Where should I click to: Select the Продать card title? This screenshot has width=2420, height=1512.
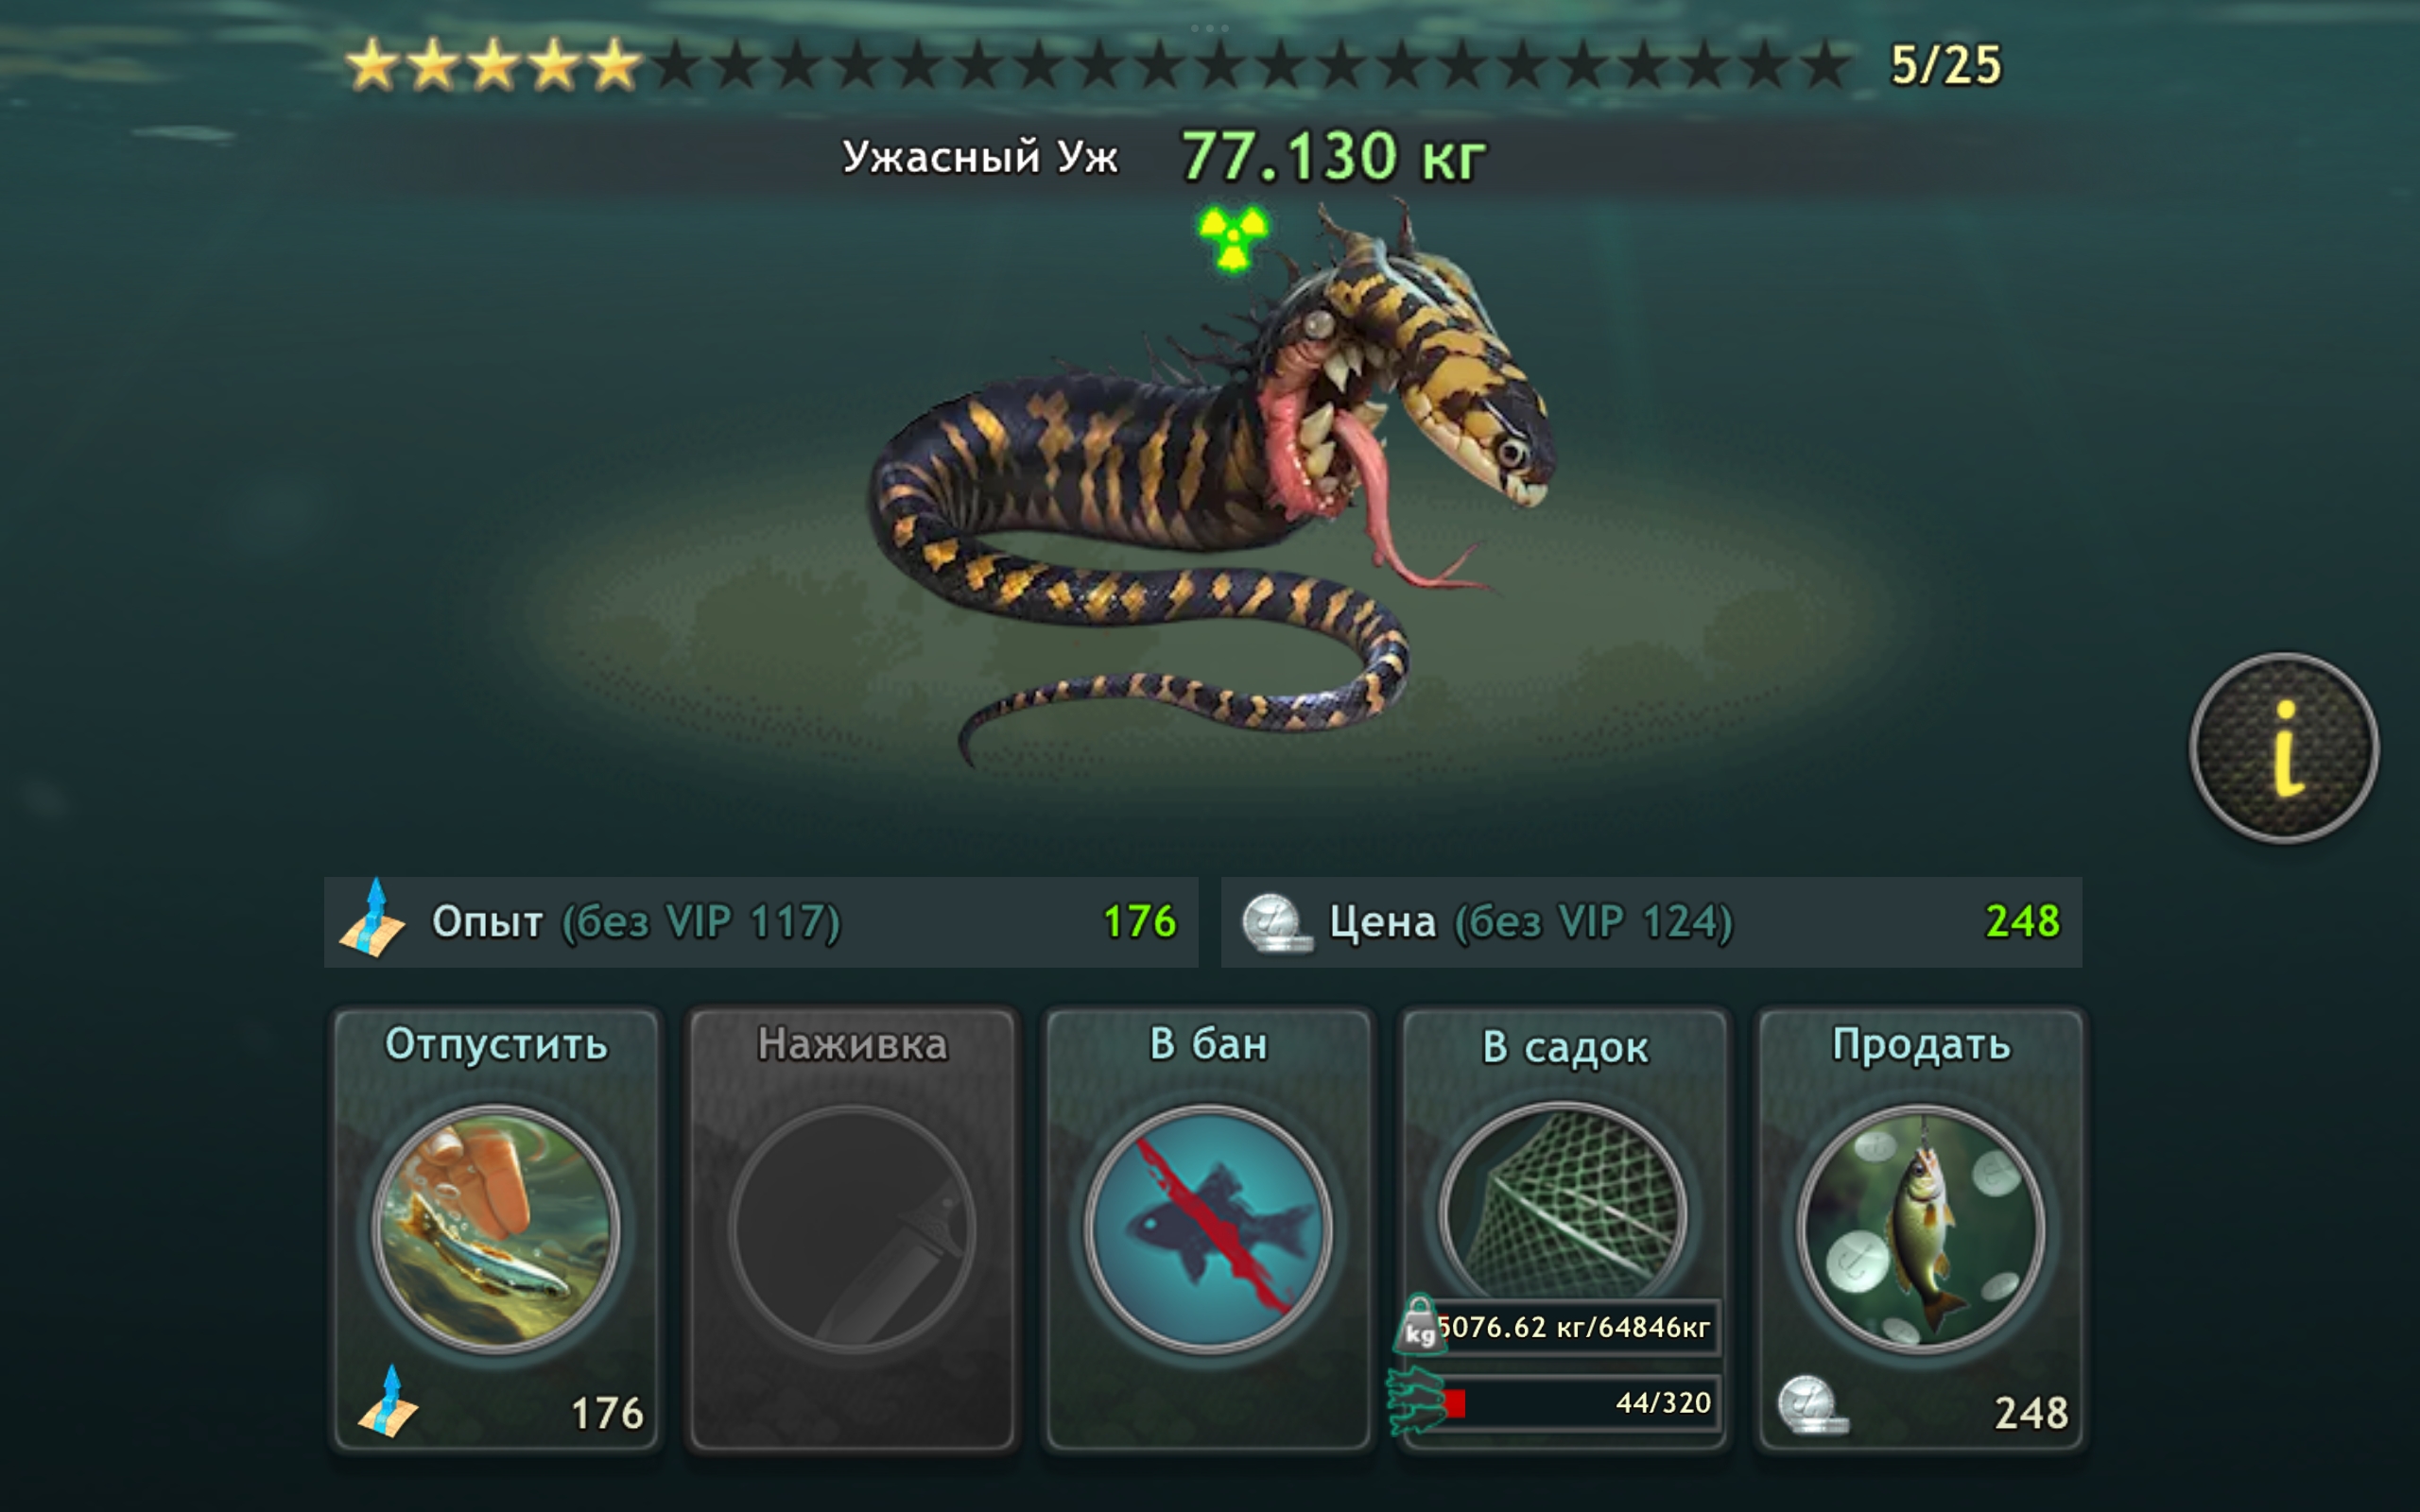tap(1921, 1046)
